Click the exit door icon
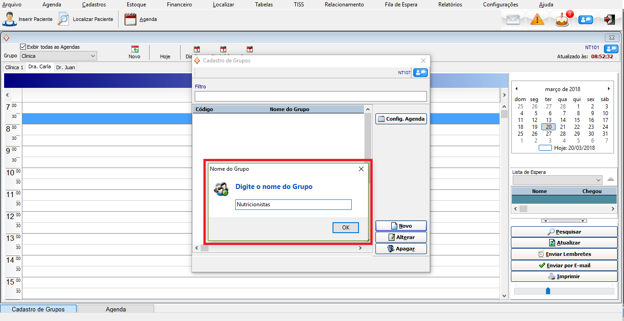 pyautogui.click(x=609, y=20)
